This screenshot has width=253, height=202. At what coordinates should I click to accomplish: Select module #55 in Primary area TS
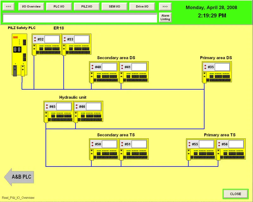click(x=201, y=149)
